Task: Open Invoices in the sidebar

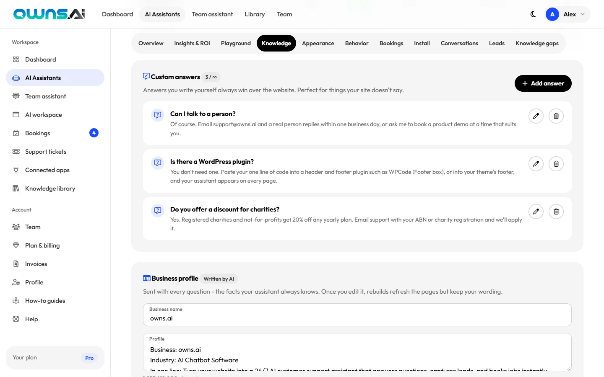Action: coord(55,264)
